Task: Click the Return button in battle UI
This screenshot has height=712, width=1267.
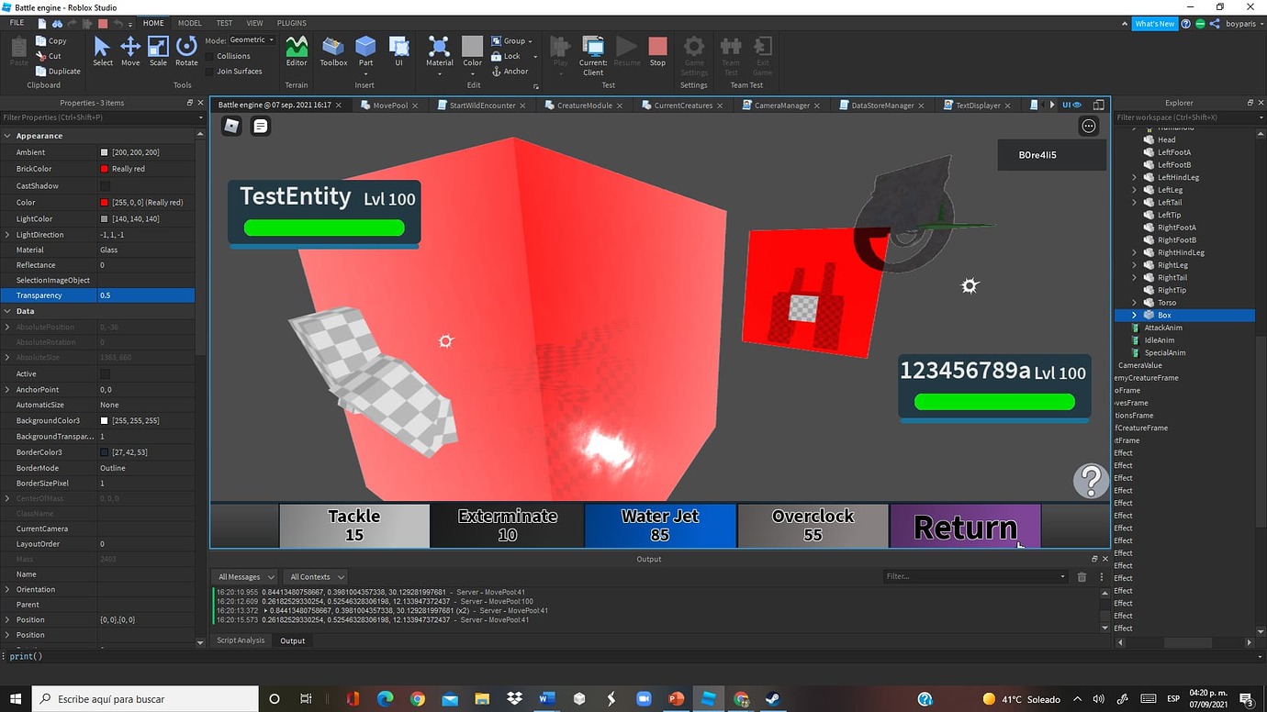Action: pyautogui.click(x=965, y=526)
